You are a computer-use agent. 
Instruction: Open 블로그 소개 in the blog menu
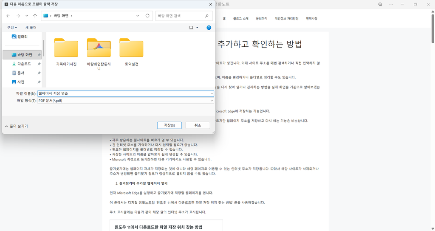[x=240, y=19]
